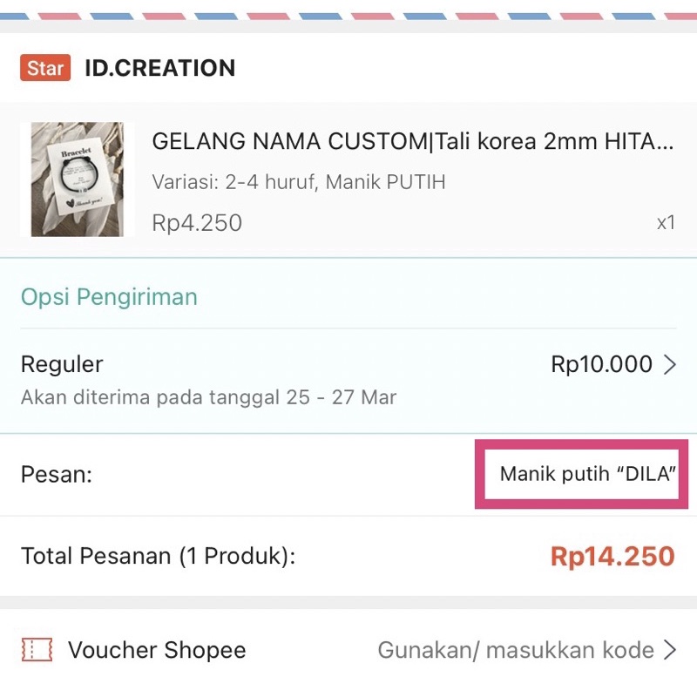This screenshot has height=697, width=697.
Task: Tap the x1 quantity indicator
Action: click(x=666, y=223)
